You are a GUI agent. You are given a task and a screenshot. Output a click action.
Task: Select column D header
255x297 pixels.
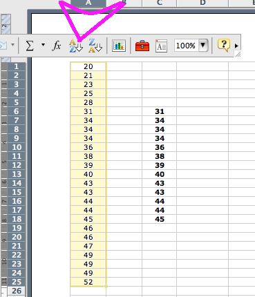tap(202, 3)
